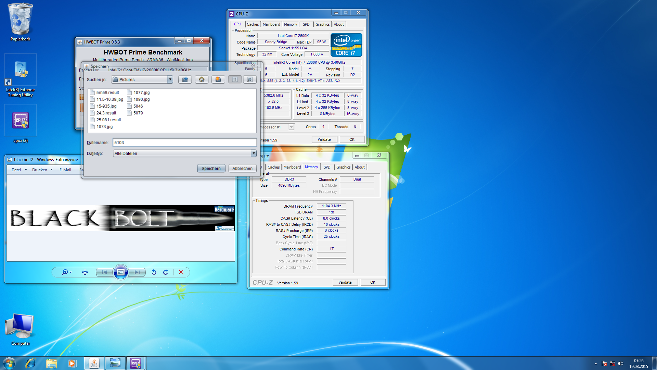The image size is (657, 370).
Task: Open E-Mail menu in Fotoanzeige
Action: (x=65, y=170)
